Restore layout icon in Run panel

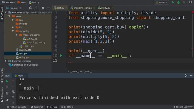[x=7, y=94]
